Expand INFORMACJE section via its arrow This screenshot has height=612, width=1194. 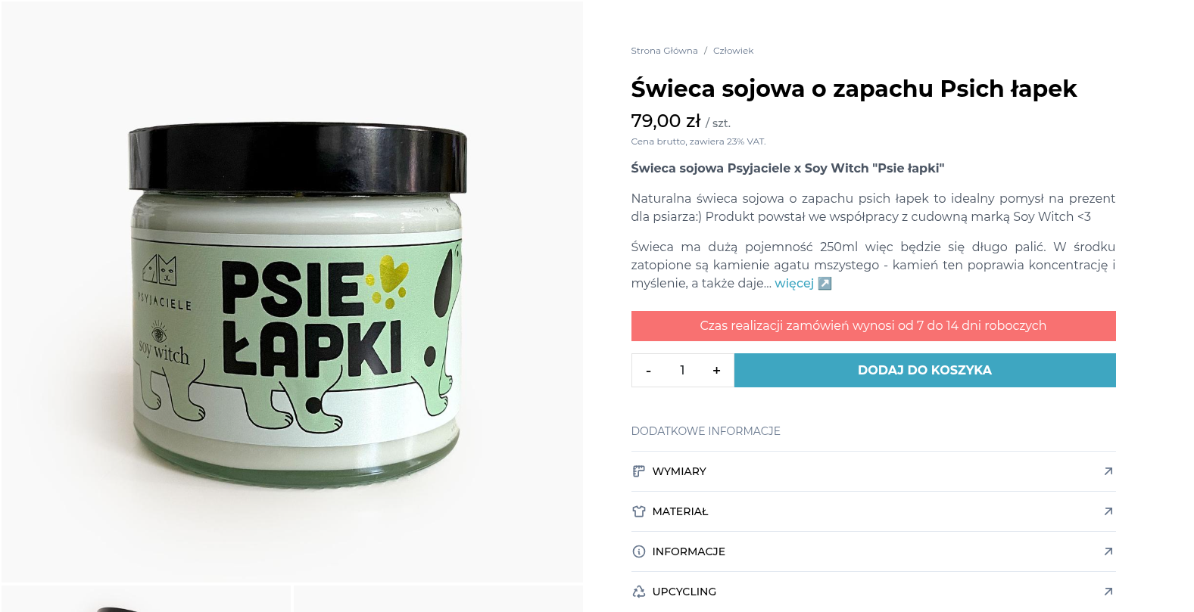(1108, 551)
